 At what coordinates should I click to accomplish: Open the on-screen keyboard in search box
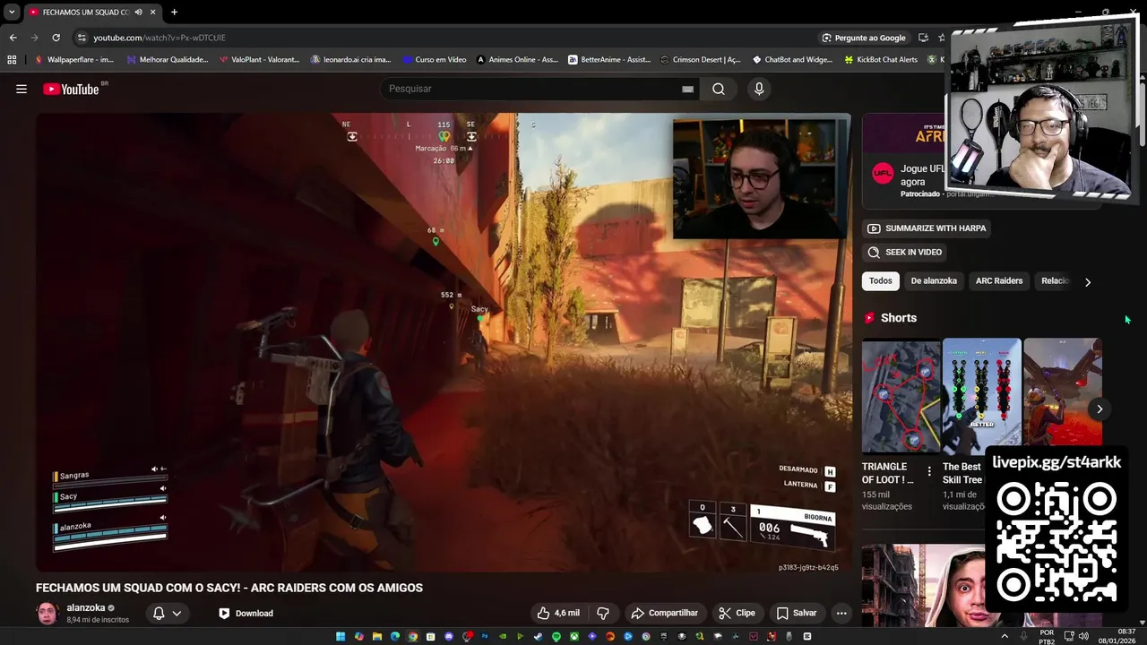pos(687,89)
